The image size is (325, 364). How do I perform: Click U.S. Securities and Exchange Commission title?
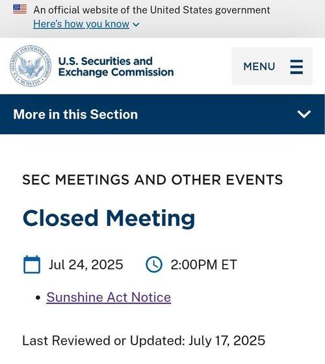tap(116, 66)
